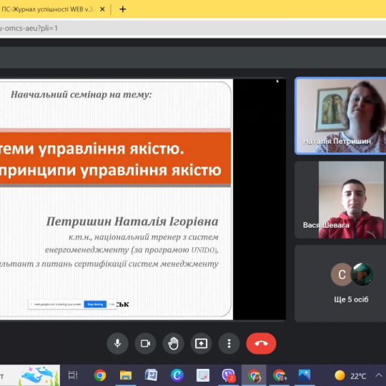386x386 pixels.
Task: Expand the hidden system tray icons
Action: point(378,376)
